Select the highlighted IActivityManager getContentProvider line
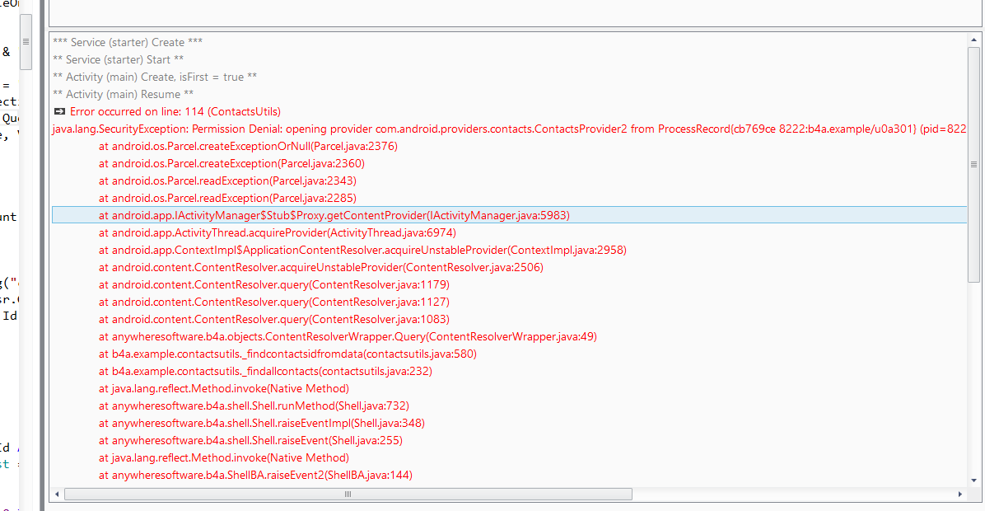 (509, 215)
